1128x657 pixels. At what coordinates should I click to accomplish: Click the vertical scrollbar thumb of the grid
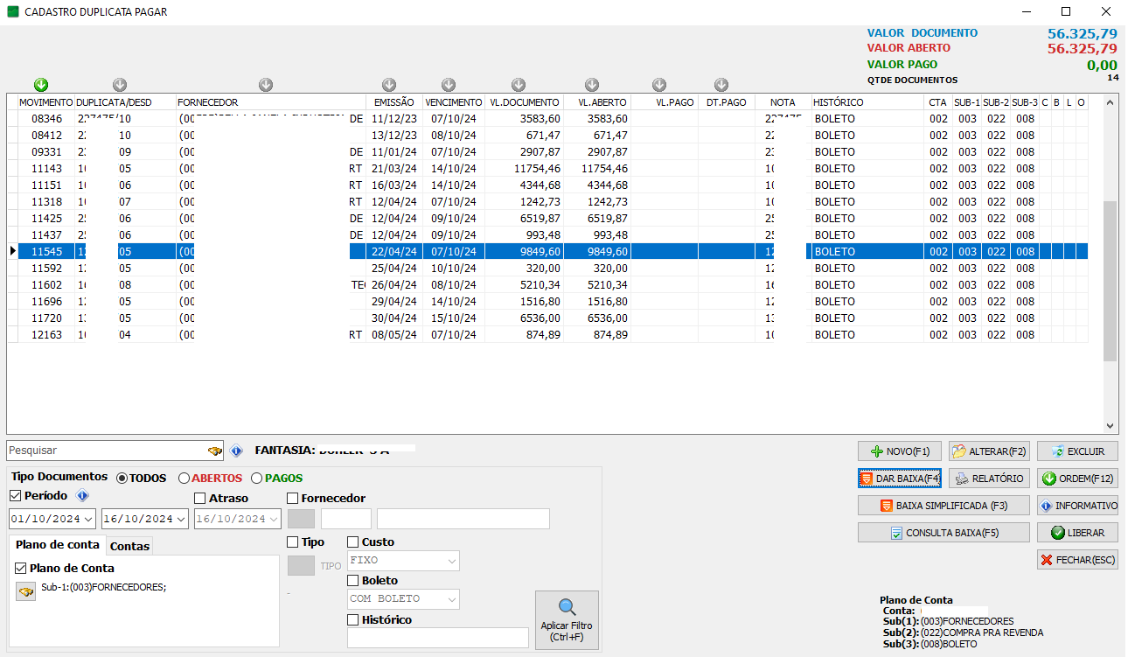click(x=1111, y=281)
